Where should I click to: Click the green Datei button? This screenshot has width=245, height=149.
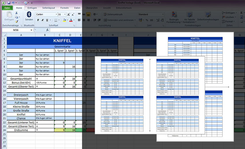pyautogui.click(x=7, y=8)
